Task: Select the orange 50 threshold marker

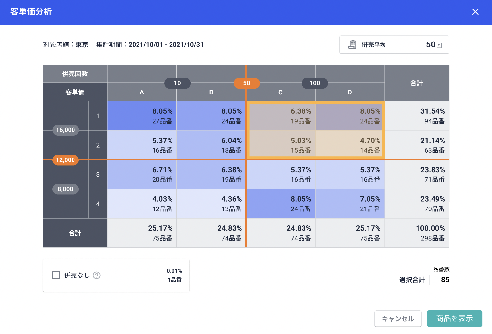Action: coord(247,83)
